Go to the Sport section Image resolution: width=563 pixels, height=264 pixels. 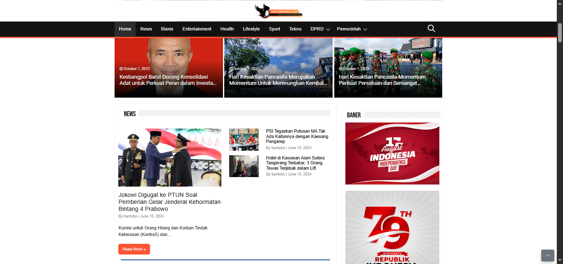274,29
